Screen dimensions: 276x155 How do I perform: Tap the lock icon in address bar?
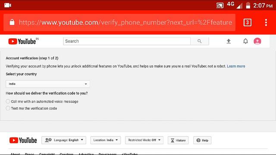12,22
